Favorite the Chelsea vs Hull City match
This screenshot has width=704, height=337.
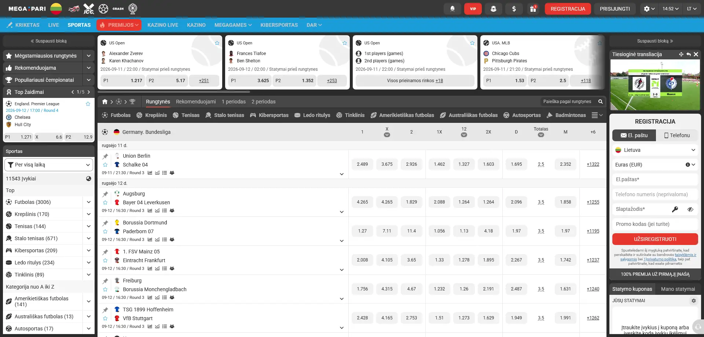point(88,104)
